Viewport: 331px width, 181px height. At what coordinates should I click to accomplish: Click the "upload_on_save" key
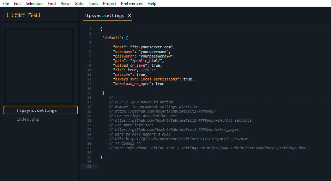(x=130, y=65)
